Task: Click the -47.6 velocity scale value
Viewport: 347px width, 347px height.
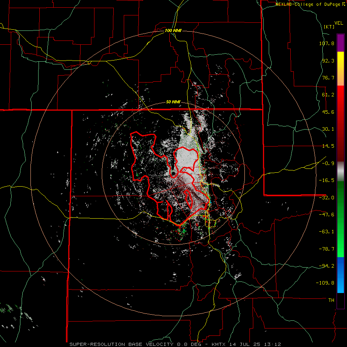Action: pyautogui.click(x=327, y=215)
